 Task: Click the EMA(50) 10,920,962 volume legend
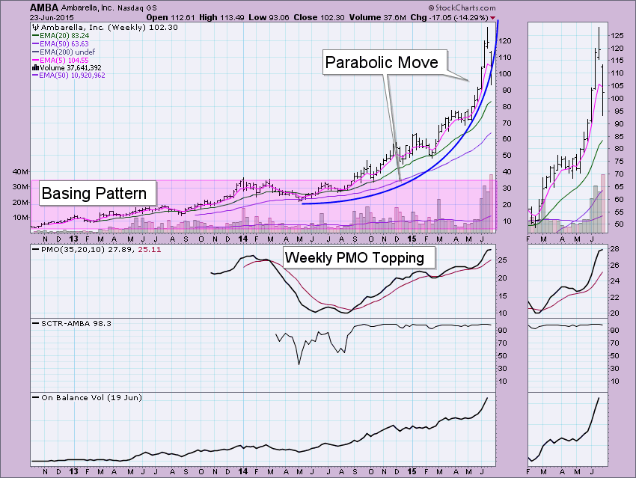point(69,76)
